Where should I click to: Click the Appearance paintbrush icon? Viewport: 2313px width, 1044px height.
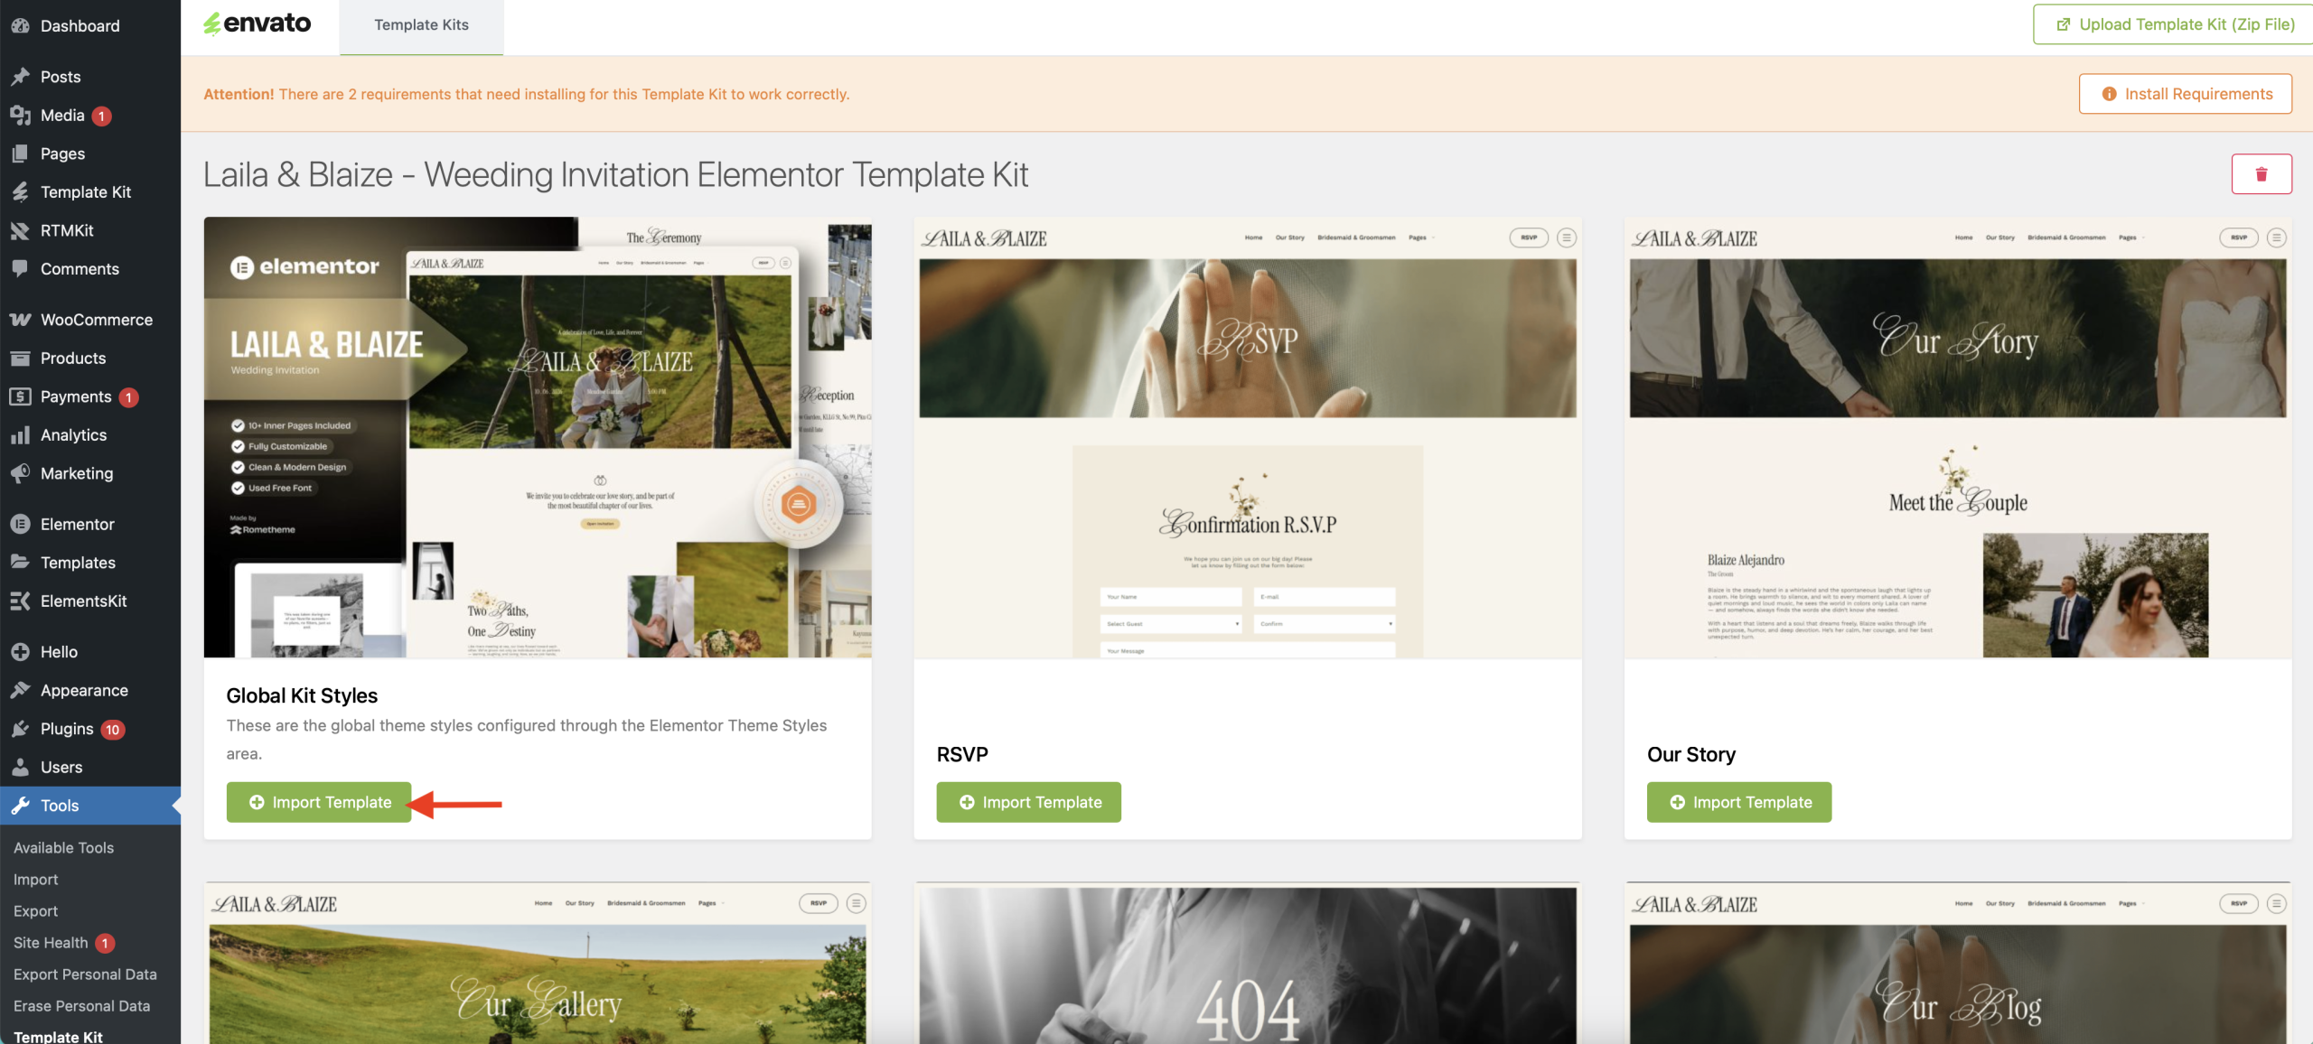(x=20, y=691)
